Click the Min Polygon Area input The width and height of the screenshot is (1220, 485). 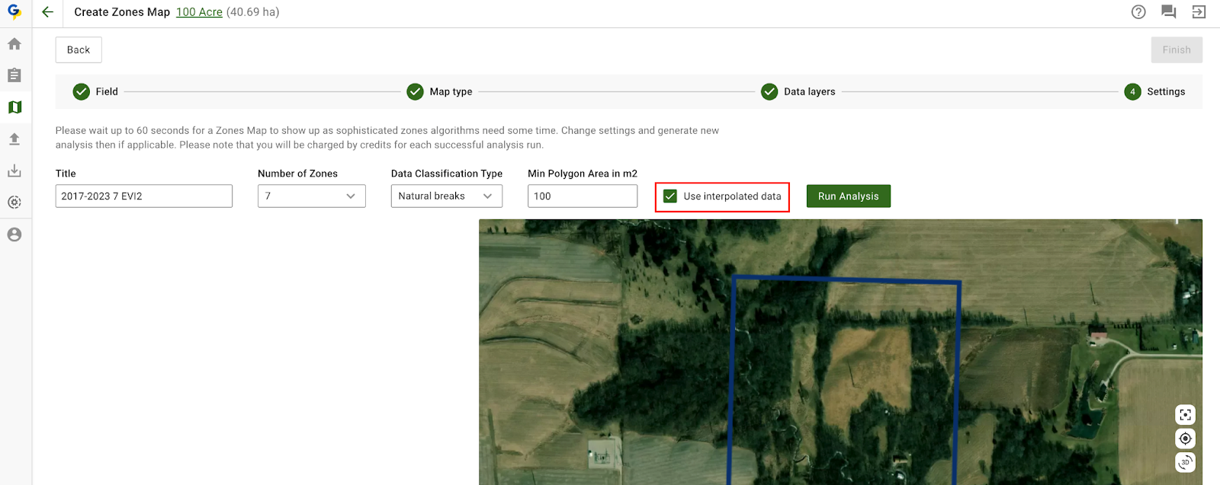click(582, 196)
